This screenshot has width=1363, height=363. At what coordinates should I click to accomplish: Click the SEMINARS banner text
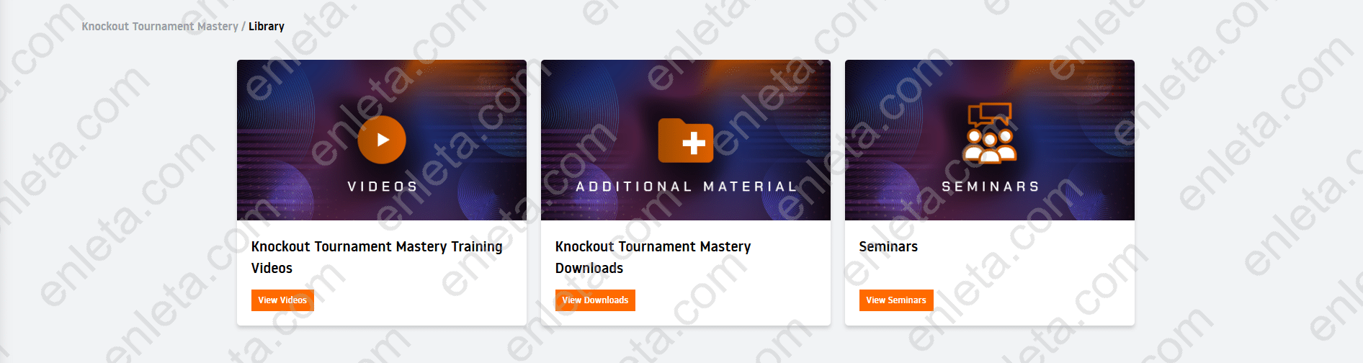pyautogui.click(x=991, y=187)
